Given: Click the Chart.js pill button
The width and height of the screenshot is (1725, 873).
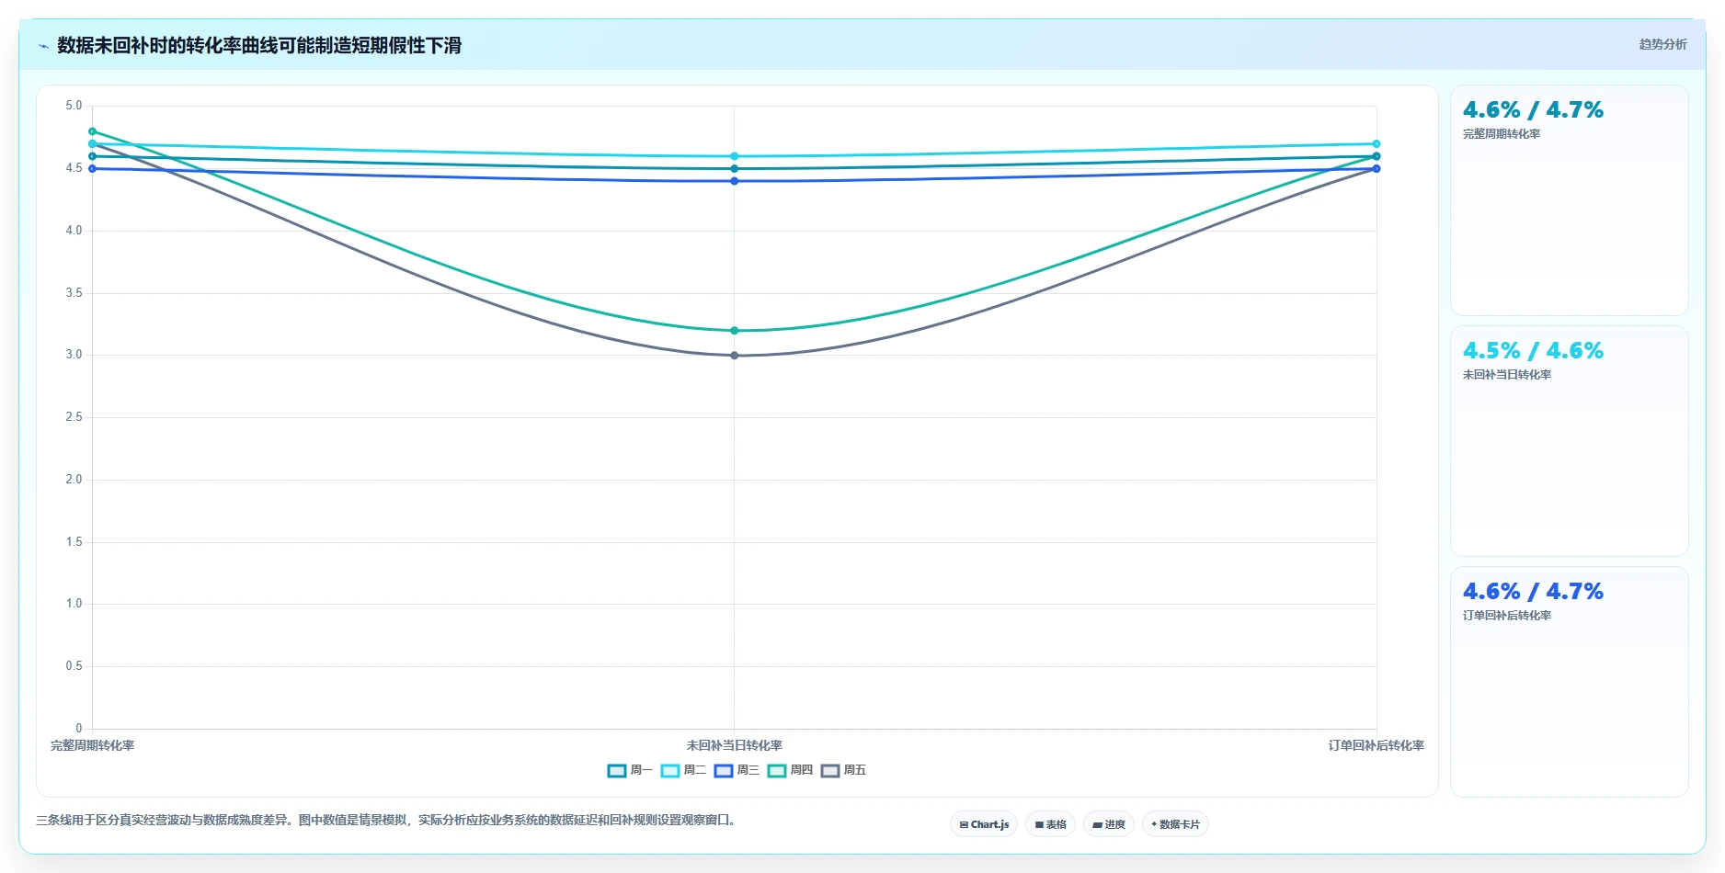Looking at the screenshot, I should pos(984,824).
